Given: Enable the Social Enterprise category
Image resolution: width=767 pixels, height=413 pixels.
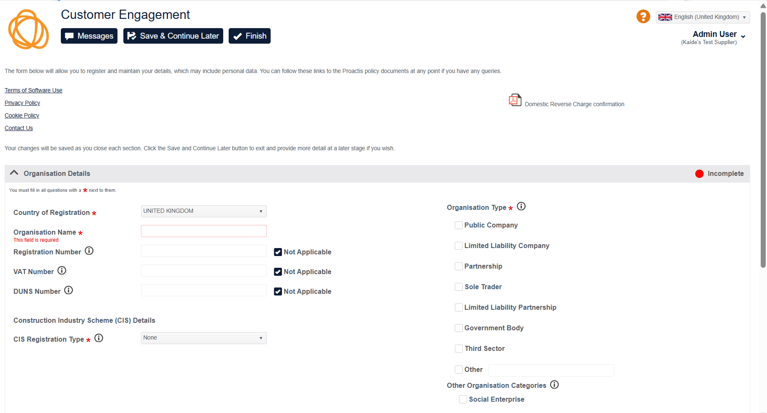Looking at the screenshot, I should point(463,399).
